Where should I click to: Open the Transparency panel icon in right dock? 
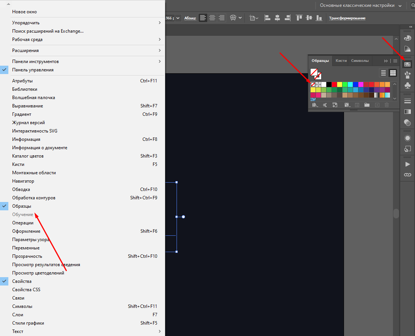pyautogui.click(x=407, y=122)
